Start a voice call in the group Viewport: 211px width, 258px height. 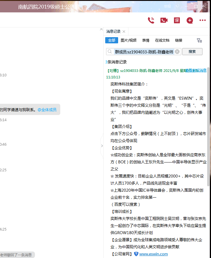(151, 20)
